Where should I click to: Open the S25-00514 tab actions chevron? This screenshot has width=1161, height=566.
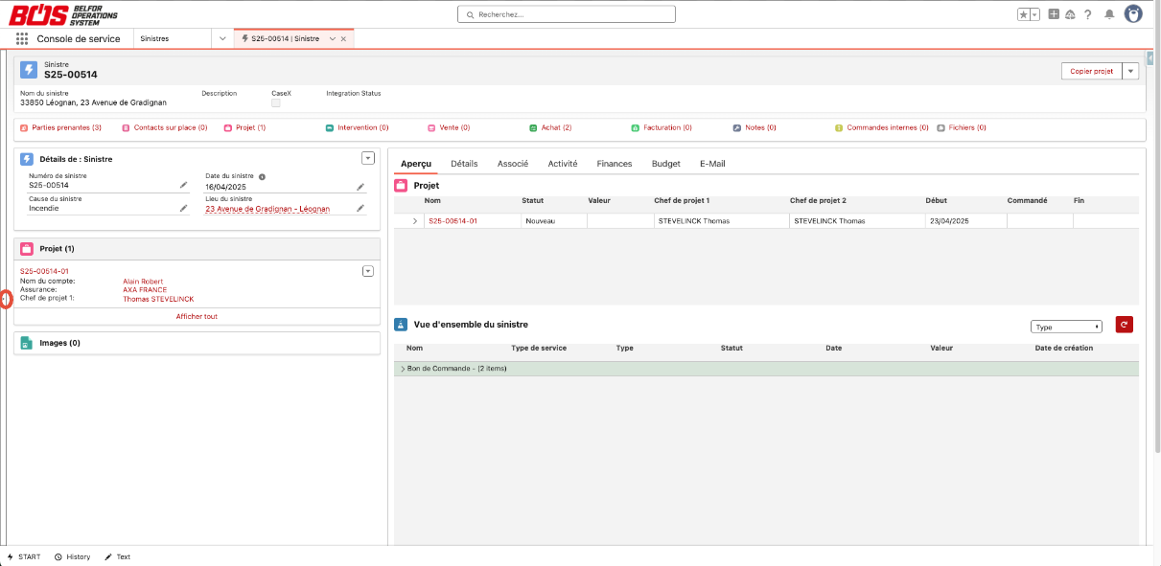[x=332, y=39]
